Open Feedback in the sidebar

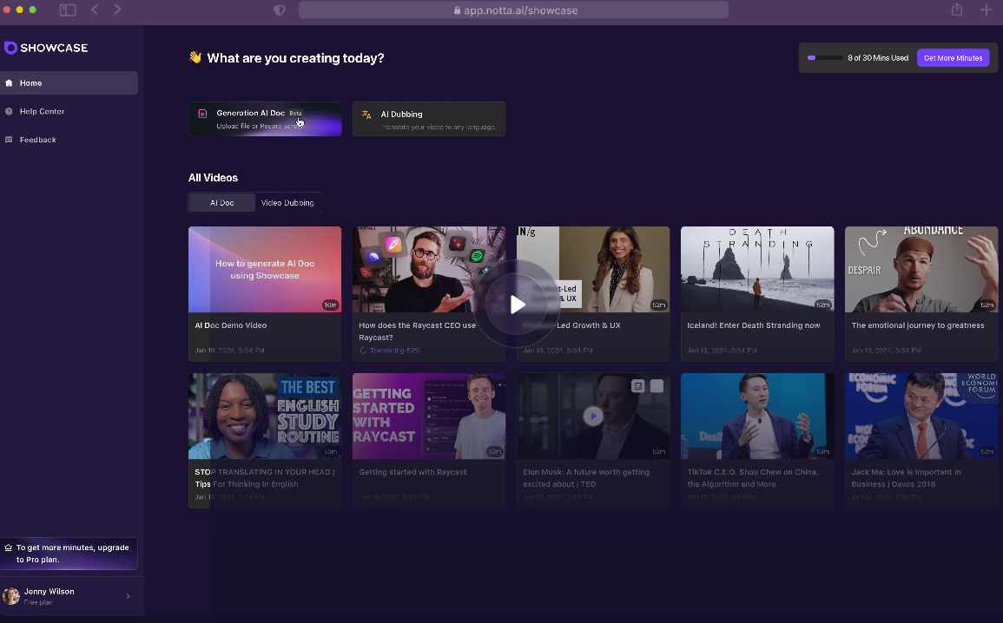(x=69, y=140)
